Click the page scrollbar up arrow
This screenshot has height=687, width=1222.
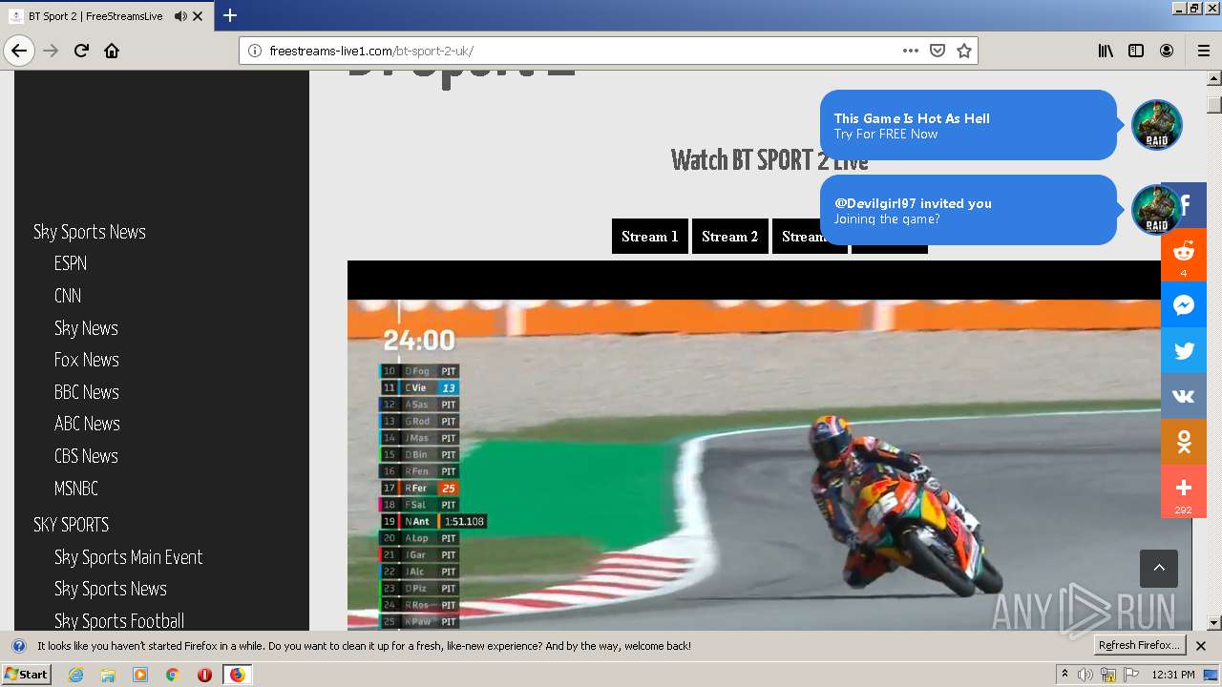(1214, 79)
